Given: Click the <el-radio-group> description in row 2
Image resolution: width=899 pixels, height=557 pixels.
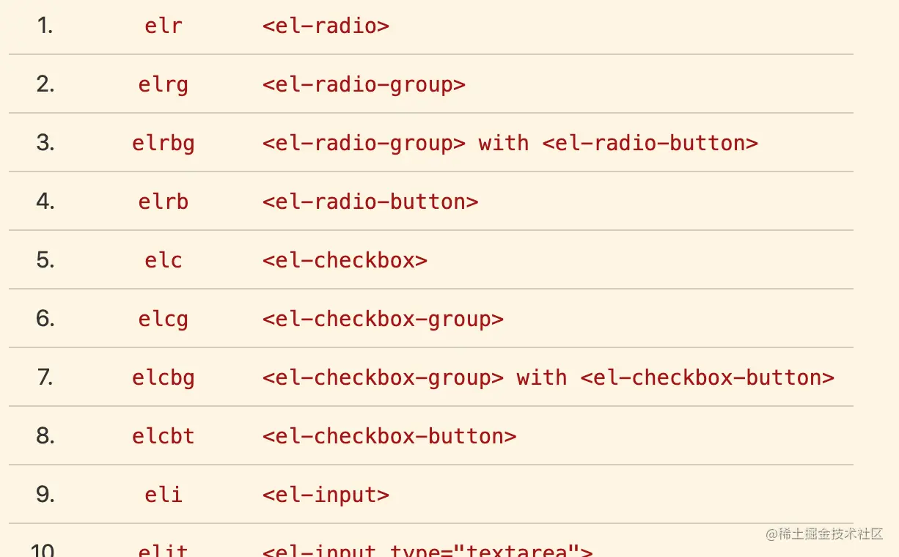Looking at the screenshot, I should point(364,84).
